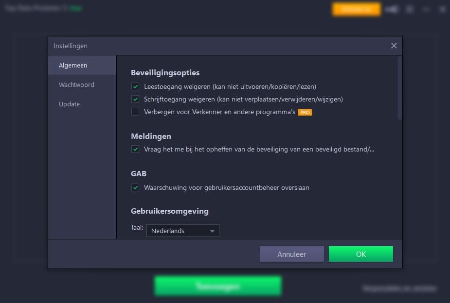Open the Wachtwoord settings tab
450x303 pixels.
(82, 85)
